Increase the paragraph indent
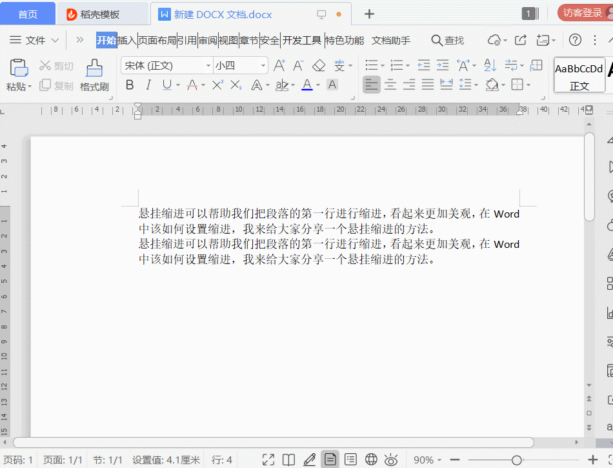The width and height of the screenshot is (613, 468). pyautogui.click(x=443, y=65)
